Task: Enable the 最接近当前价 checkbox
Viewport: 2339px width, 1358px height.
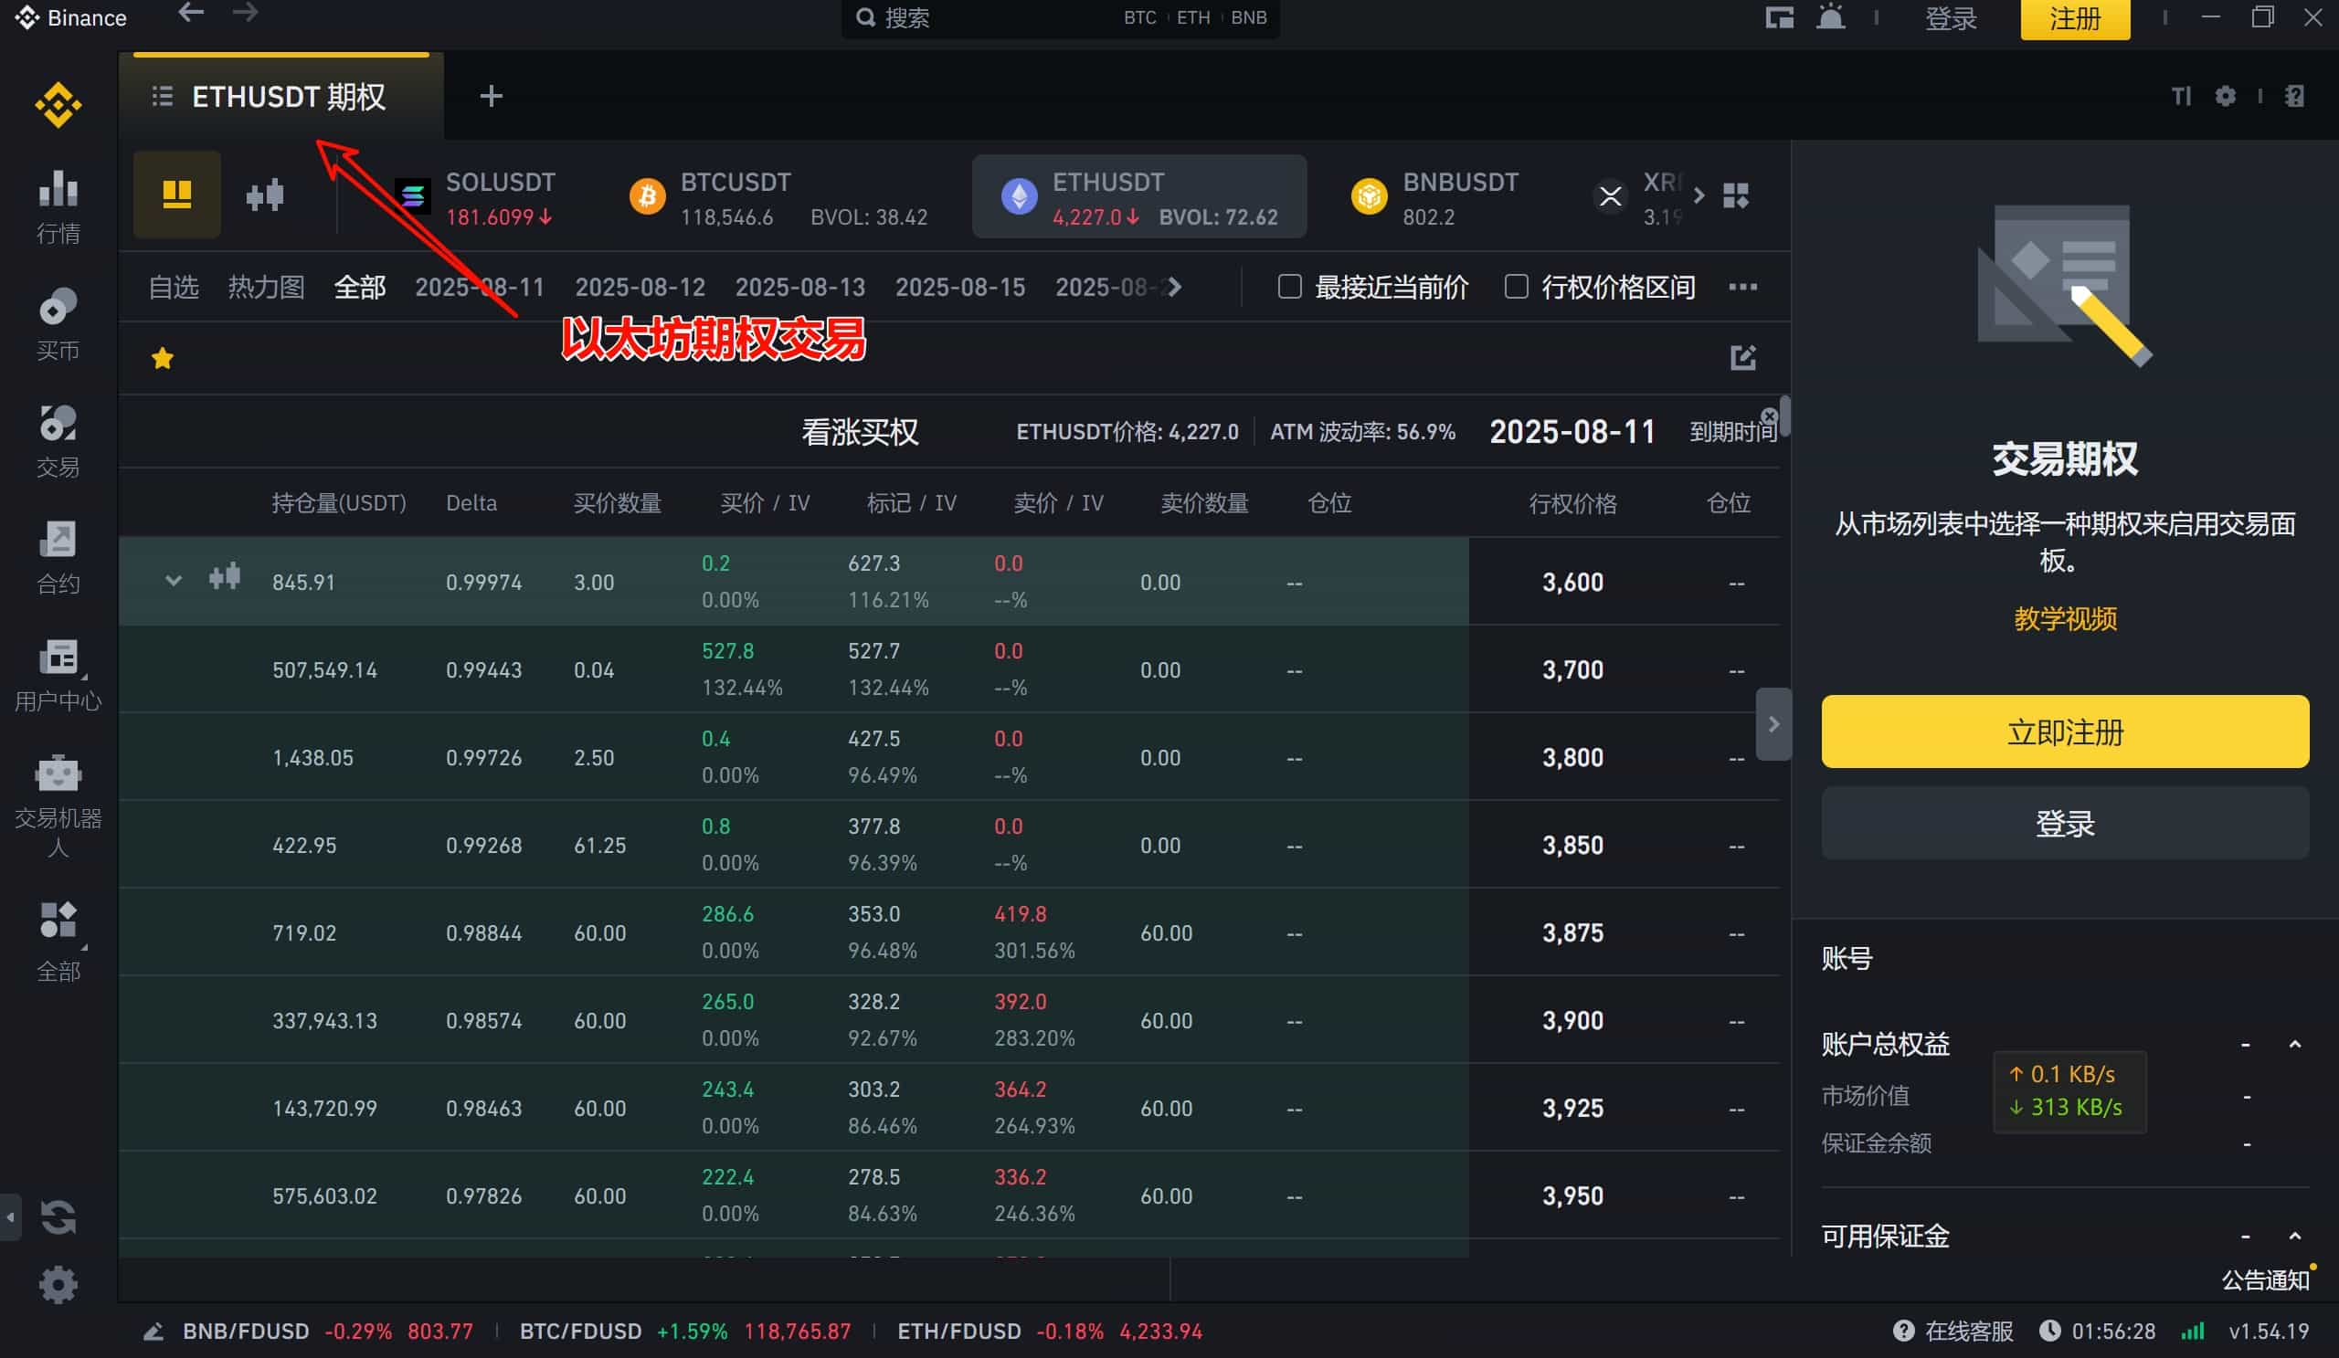Action: (x=1289, y=288)
